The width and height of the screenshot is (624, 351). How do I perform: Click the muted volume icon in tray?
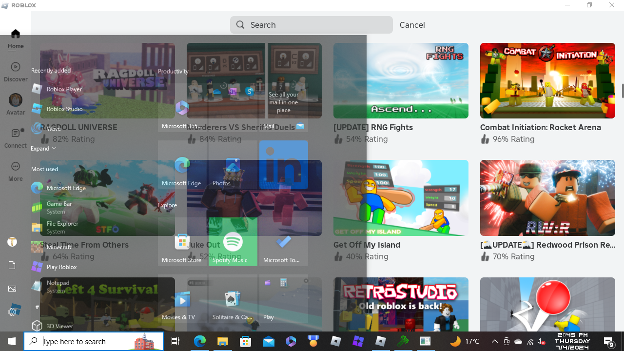[x=541, y=341]
